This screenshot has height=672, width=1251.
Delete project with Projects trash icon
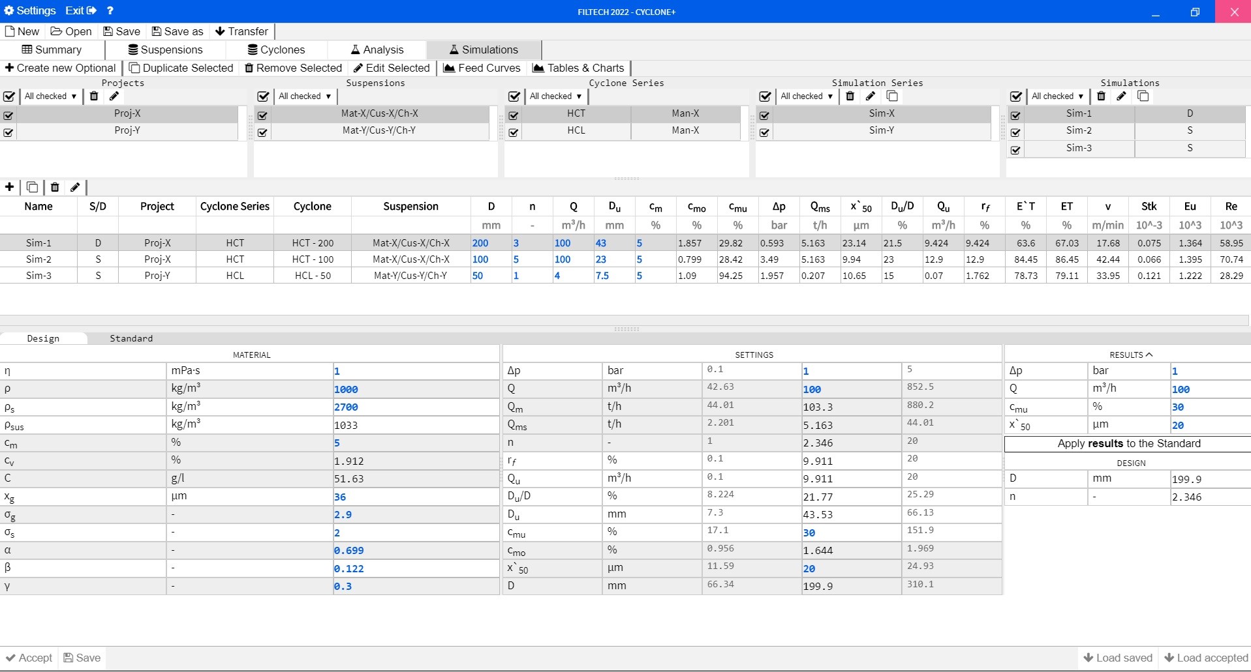[94, 96]
